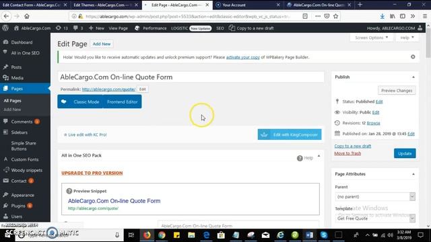Viewport: 431px width, 242px height.
Task: Dismiss the WPBakery activation notice
Action: click(x=413, y=56)
